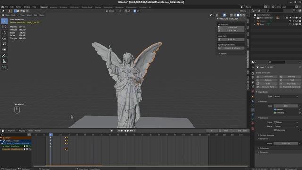The image size is (302, 170).
Task: Hide FractureIterator collection with eye icon
Action: point(294,18)
